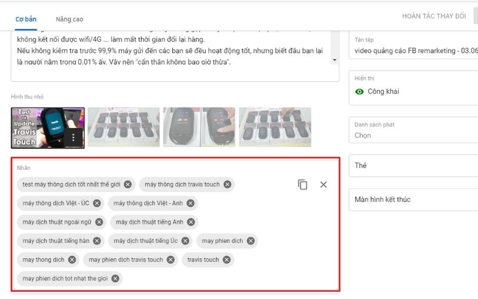Remove tag 'máy dịch thuật tiếng Anh'
478x299 pixels.
pos(191,222)
